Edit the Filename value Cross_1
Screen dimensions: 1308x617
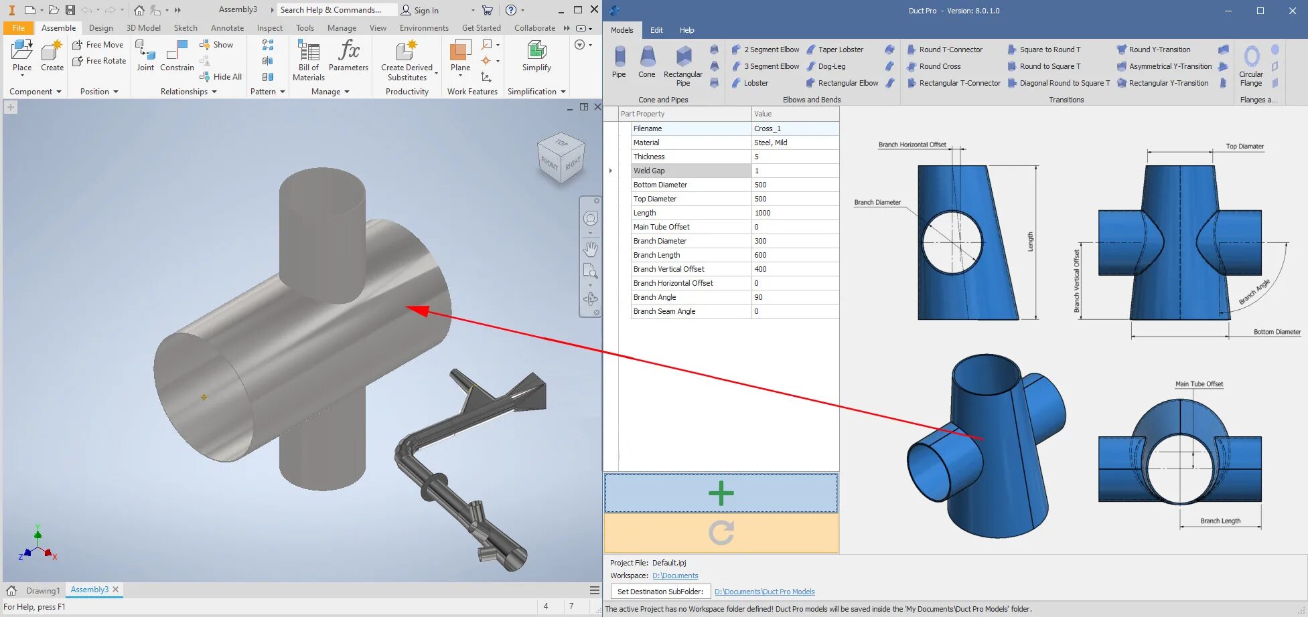click(795, 128)
